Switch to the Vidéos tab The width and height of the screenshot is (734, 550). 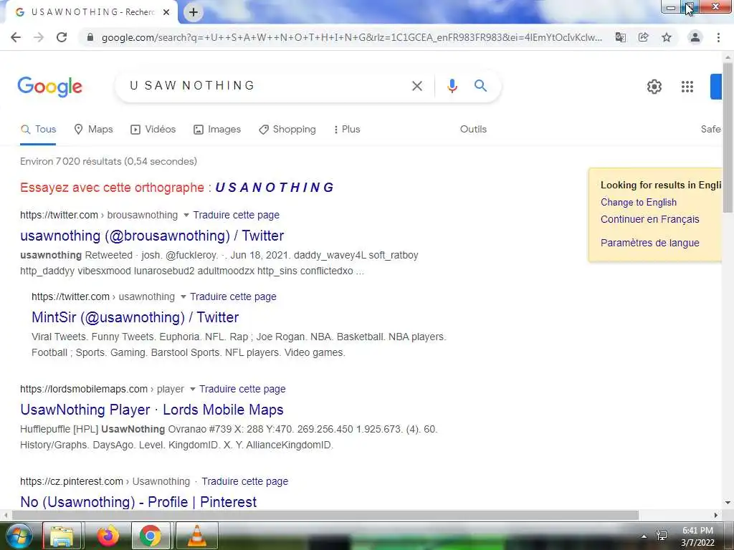click(x=153, y=130)
